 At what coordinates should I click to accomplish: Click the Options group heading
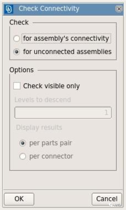[22, 70]
